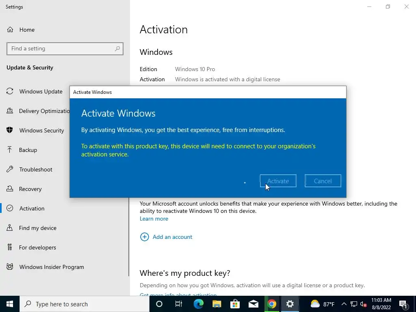Click the Update & Security heading
The width and height of the screenshot is (416, 312).
(30, 68)
